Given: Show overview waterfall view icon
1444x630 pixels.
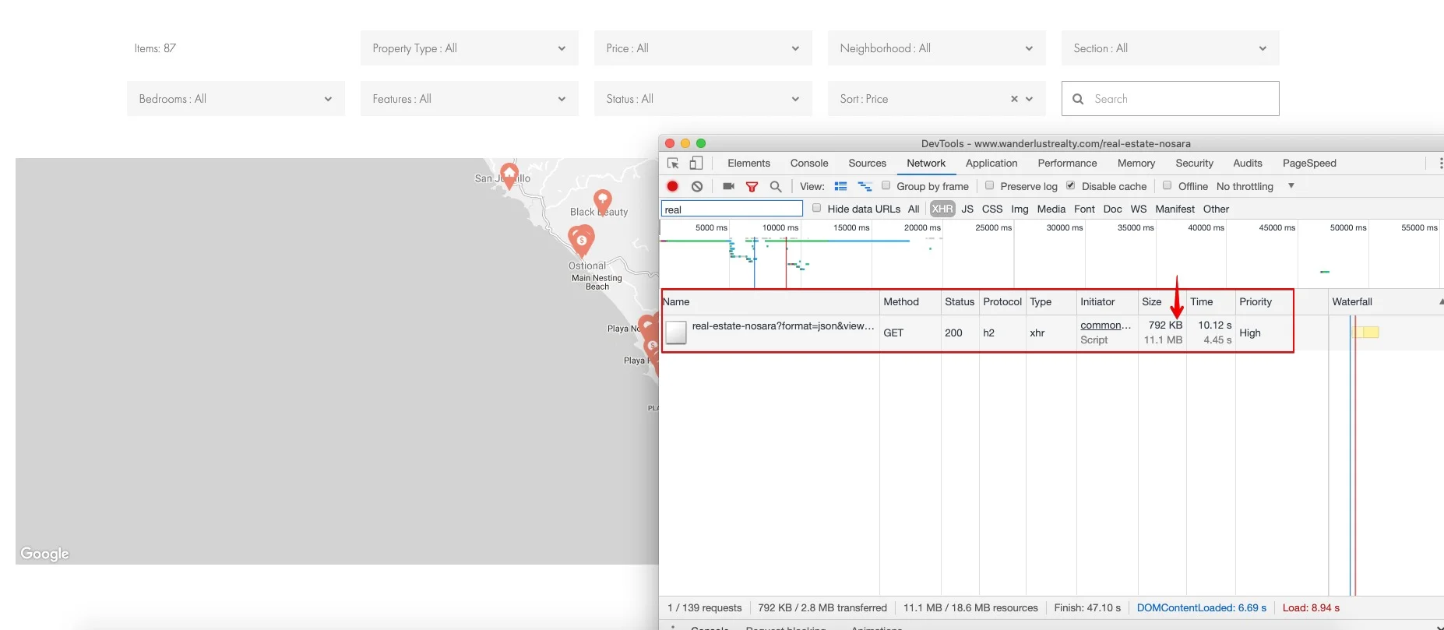Looking at the screenshot, I should 865,186.
